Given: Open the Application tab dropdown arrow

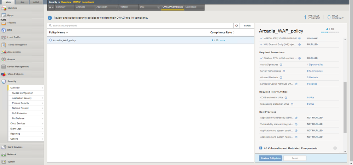Looking at the screenshot, I should 116,7.
